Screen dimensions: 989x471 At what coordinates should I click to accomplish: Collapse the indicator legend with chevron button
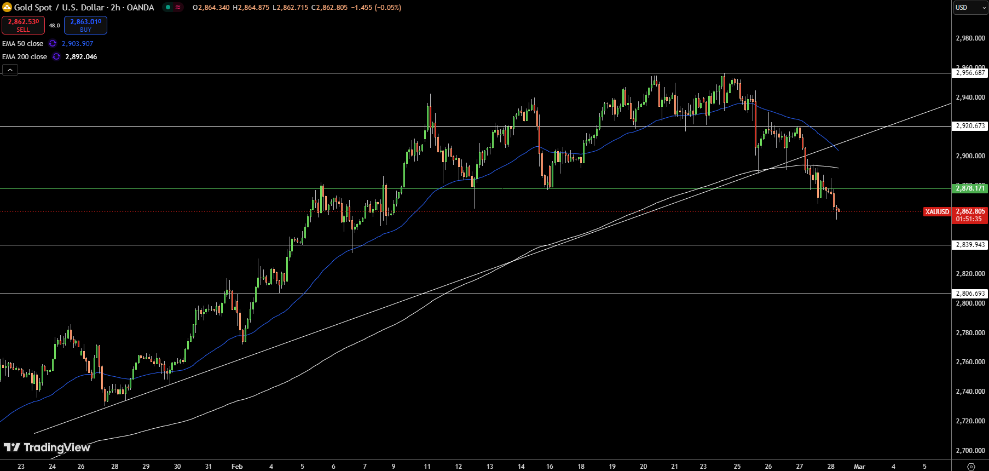coord(10,70)
